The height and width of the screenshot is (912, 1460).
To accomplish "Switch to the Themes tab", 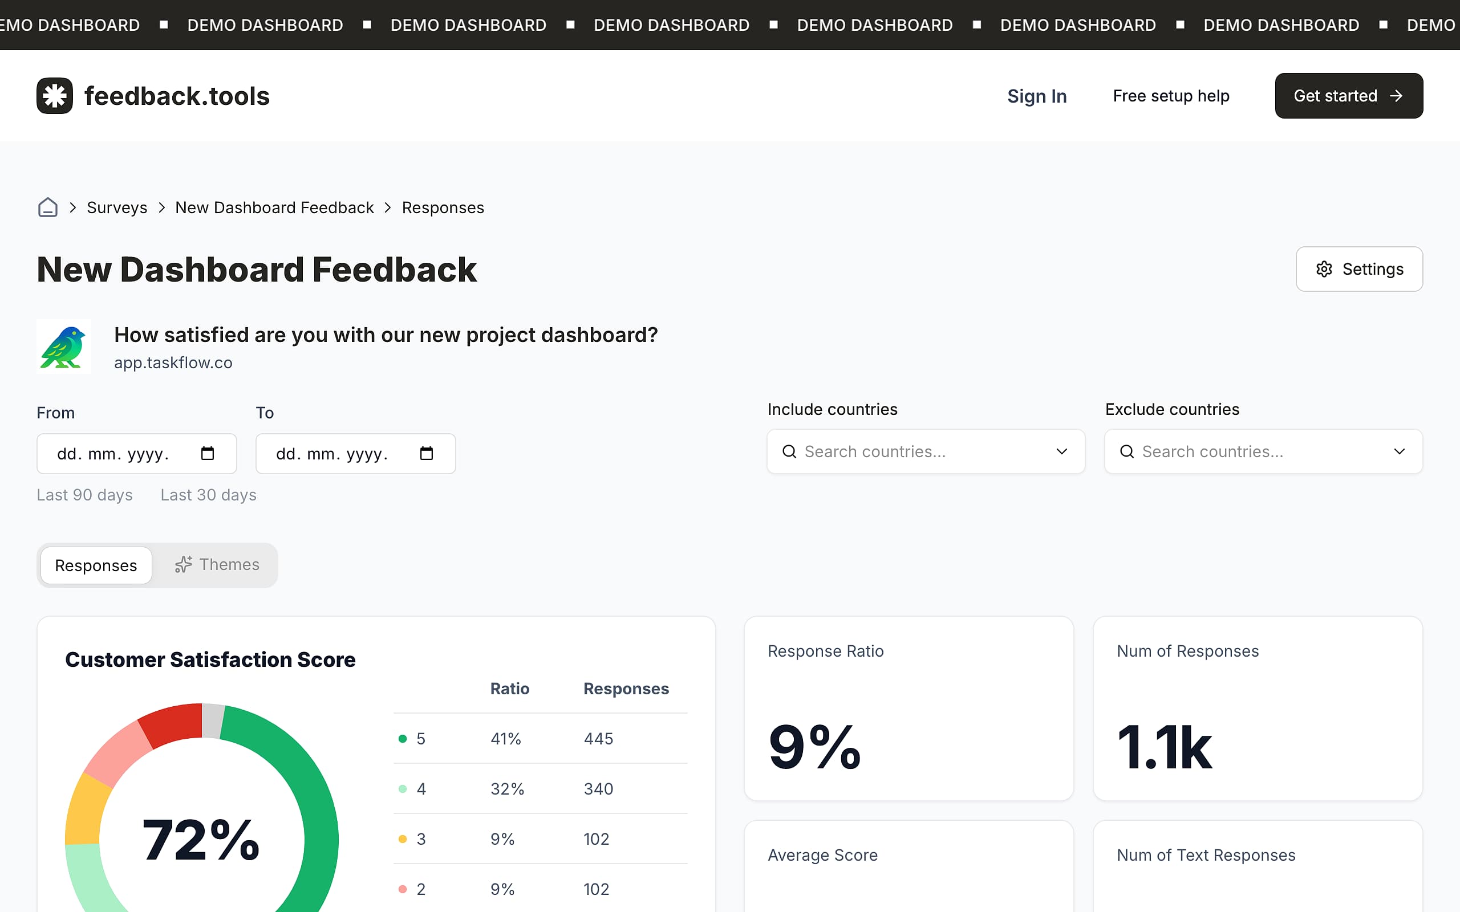I will tap(217, 564).
